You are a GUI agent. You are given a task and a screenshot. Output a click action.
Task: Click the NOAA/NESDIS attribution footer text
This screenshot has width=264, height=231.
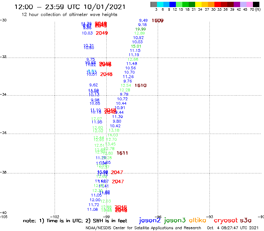pyautogui.click(x=143, y=228)
